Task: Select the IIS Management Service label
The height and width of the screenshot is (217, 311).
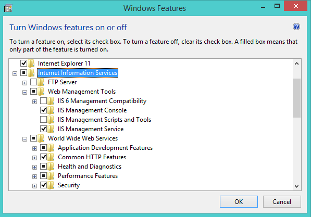Action: (x=91, y=129)
